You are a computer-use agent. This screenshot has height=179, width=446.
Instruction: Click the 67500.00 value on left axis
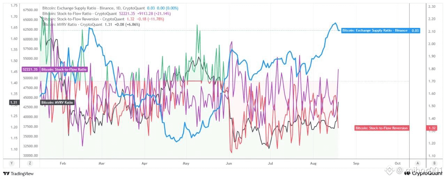pos(30,10)
